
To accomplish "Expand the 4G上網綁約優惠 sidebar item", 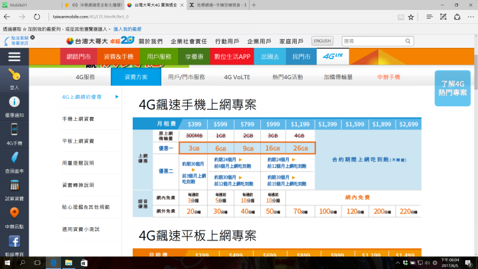I will click(x=90, y=97).
